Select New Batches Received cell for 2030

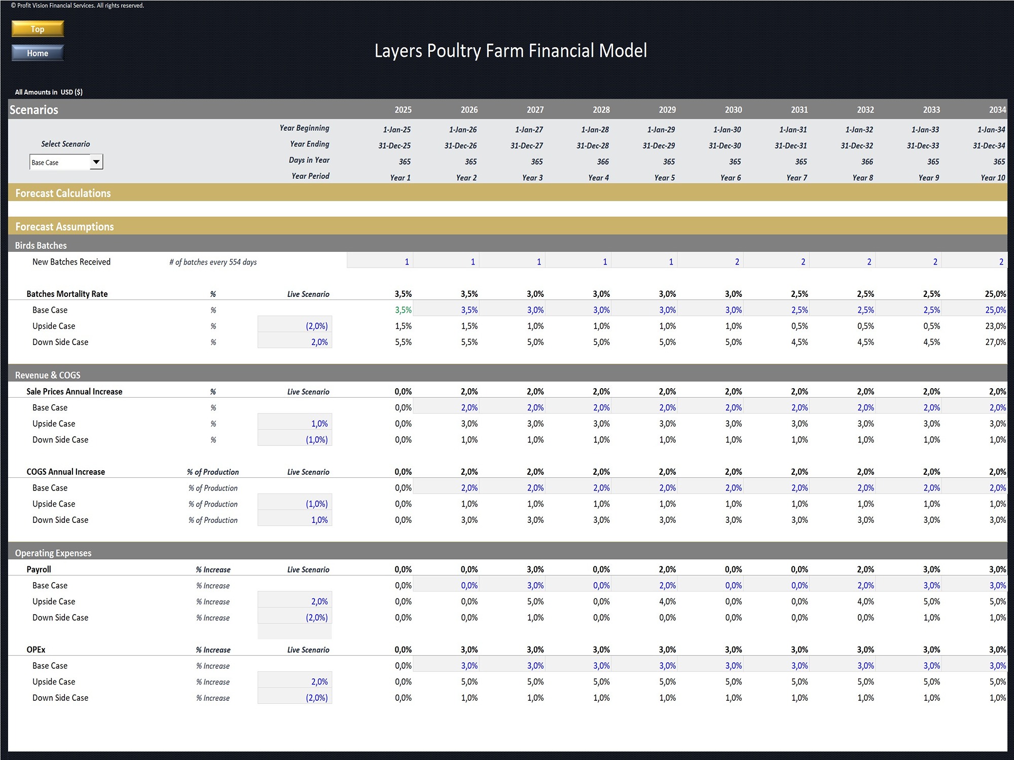coord(710,261)
